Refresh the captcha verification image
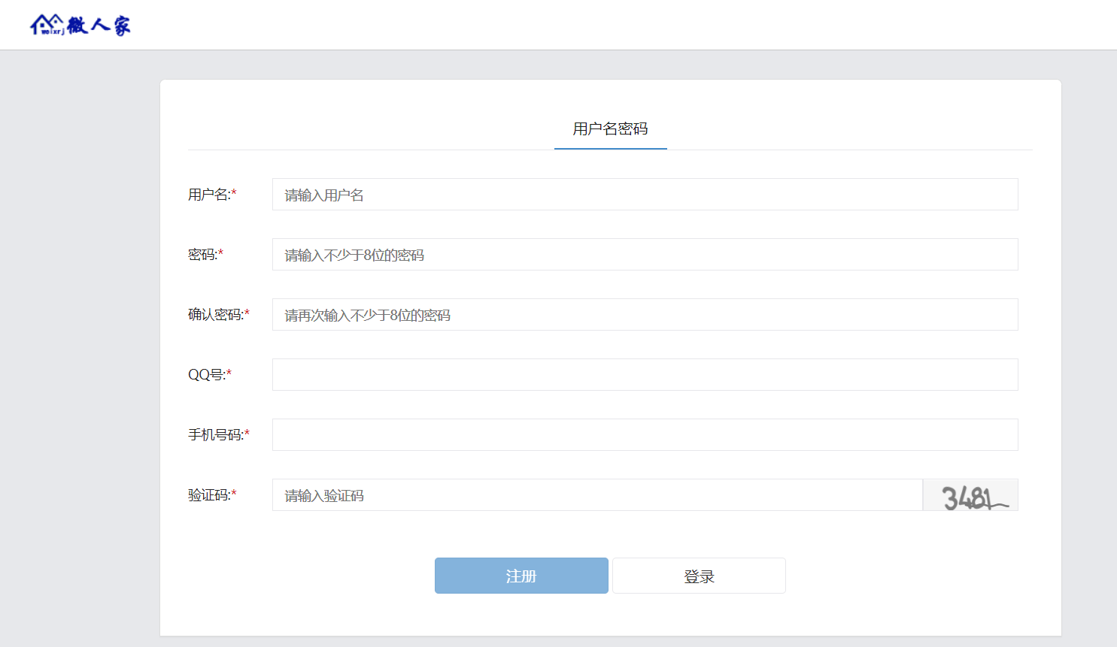 pos(970,495)
